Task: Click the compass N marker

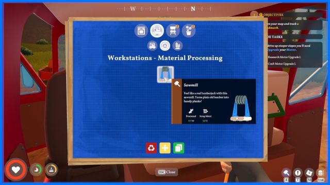Action: 193,9
